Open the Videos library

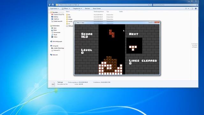[x=54, y=37]
